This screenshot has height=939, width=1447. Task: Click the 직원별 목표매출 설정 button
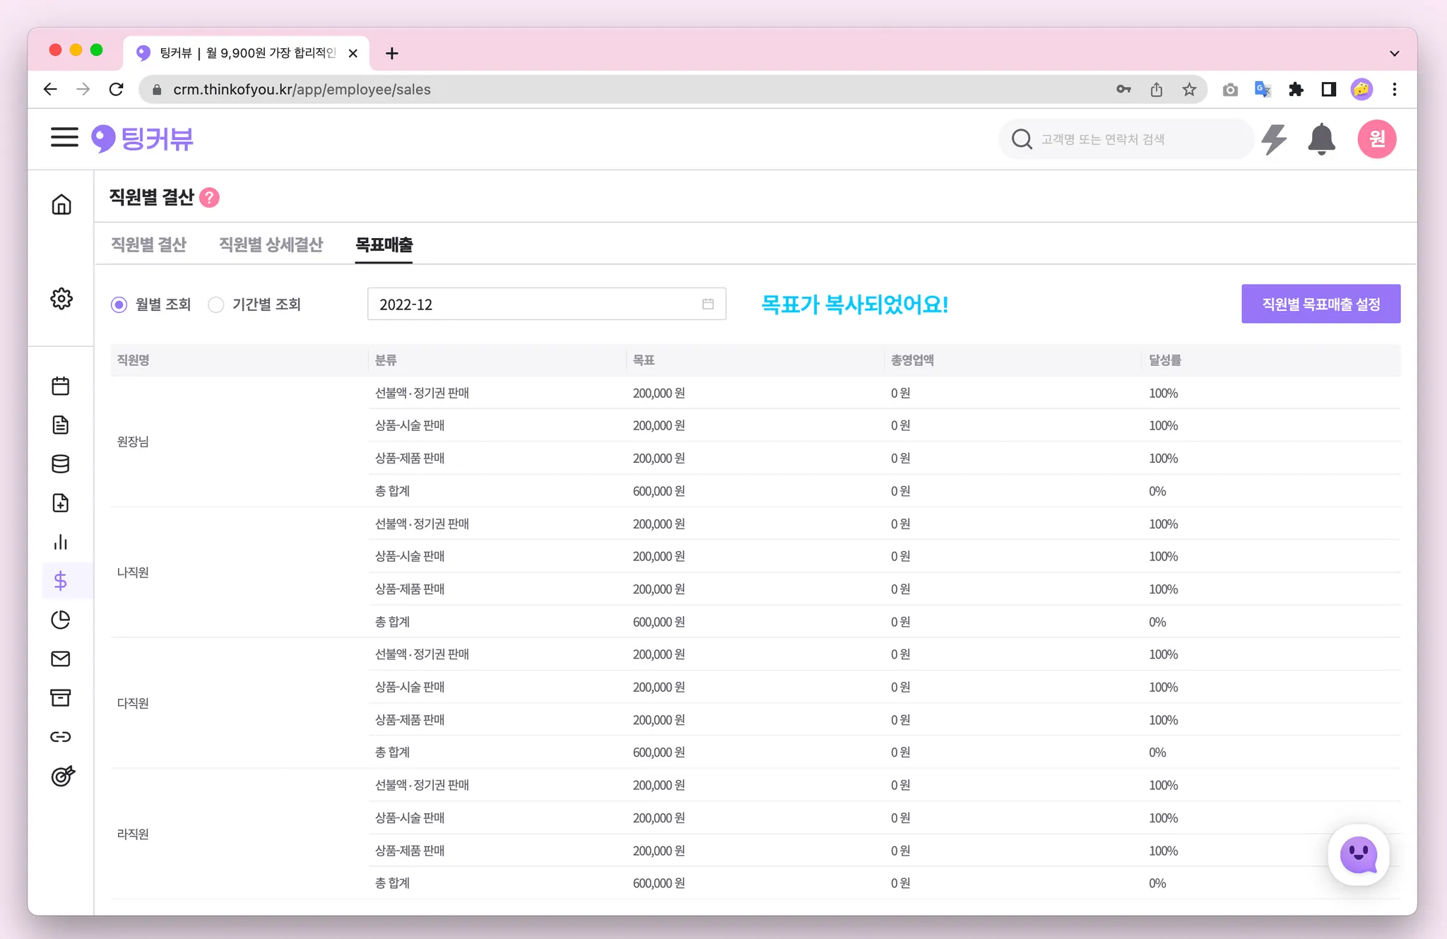1321,304
